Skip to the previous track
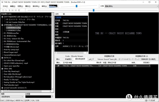159x102 pixels. point(12,10)
